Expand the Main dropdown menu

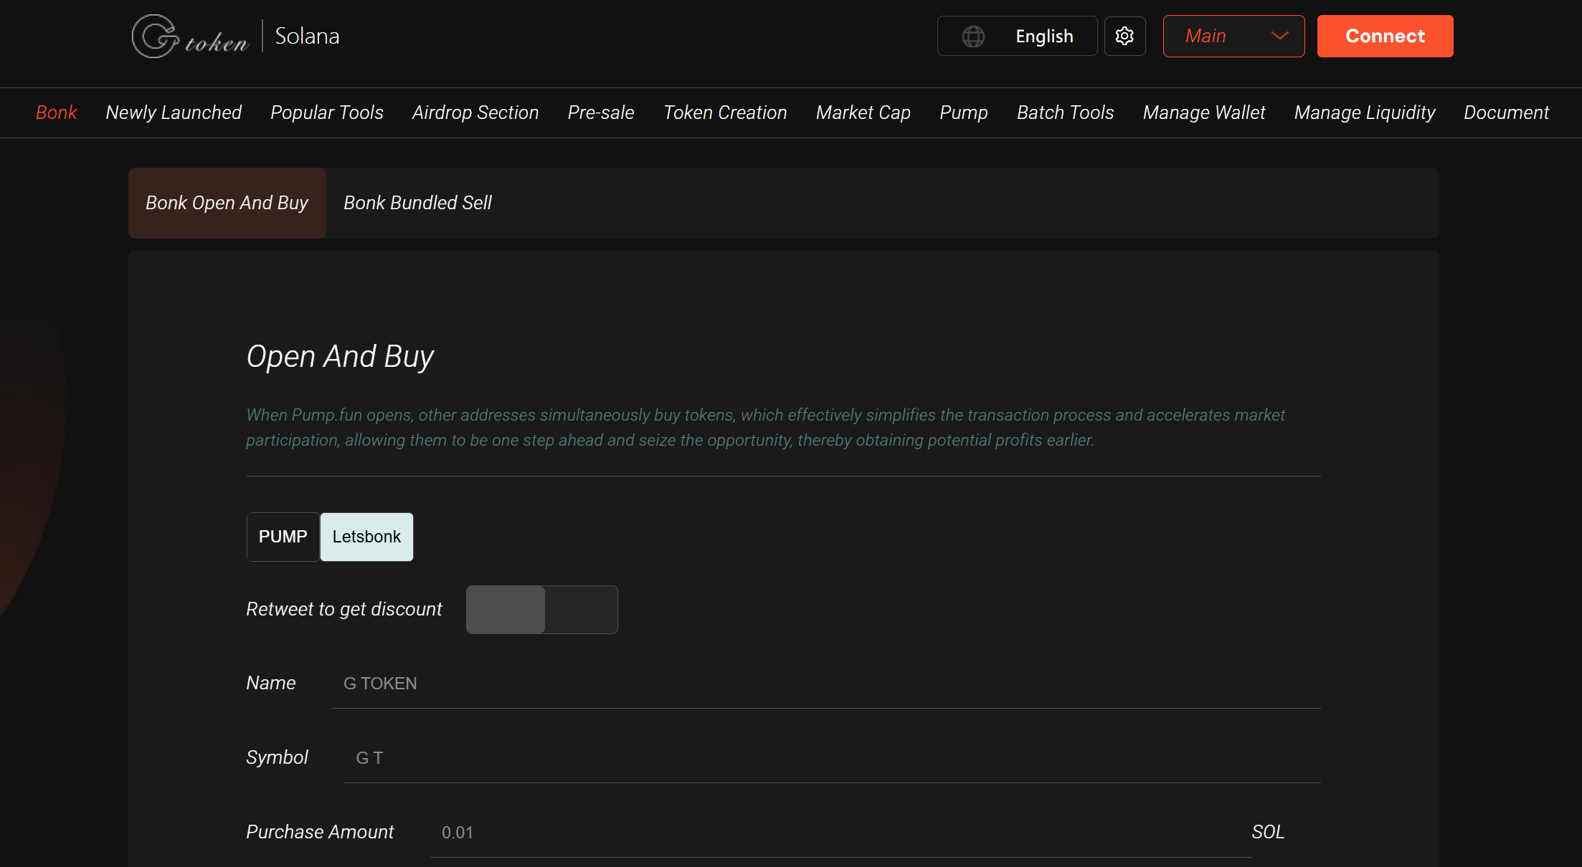click(1233, 36)
